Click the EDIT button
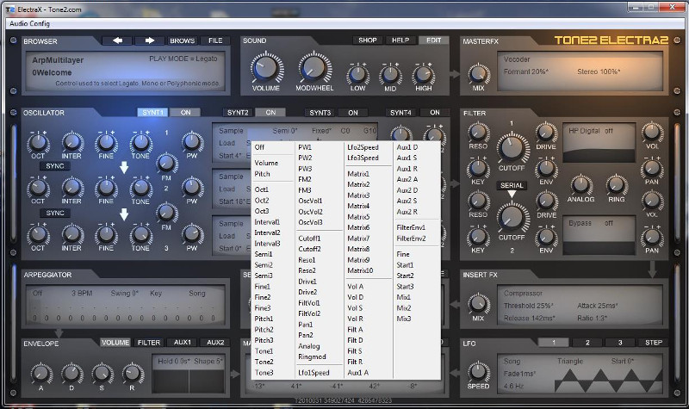The height and width of the screenshot is (409, 689). (434, 40)
